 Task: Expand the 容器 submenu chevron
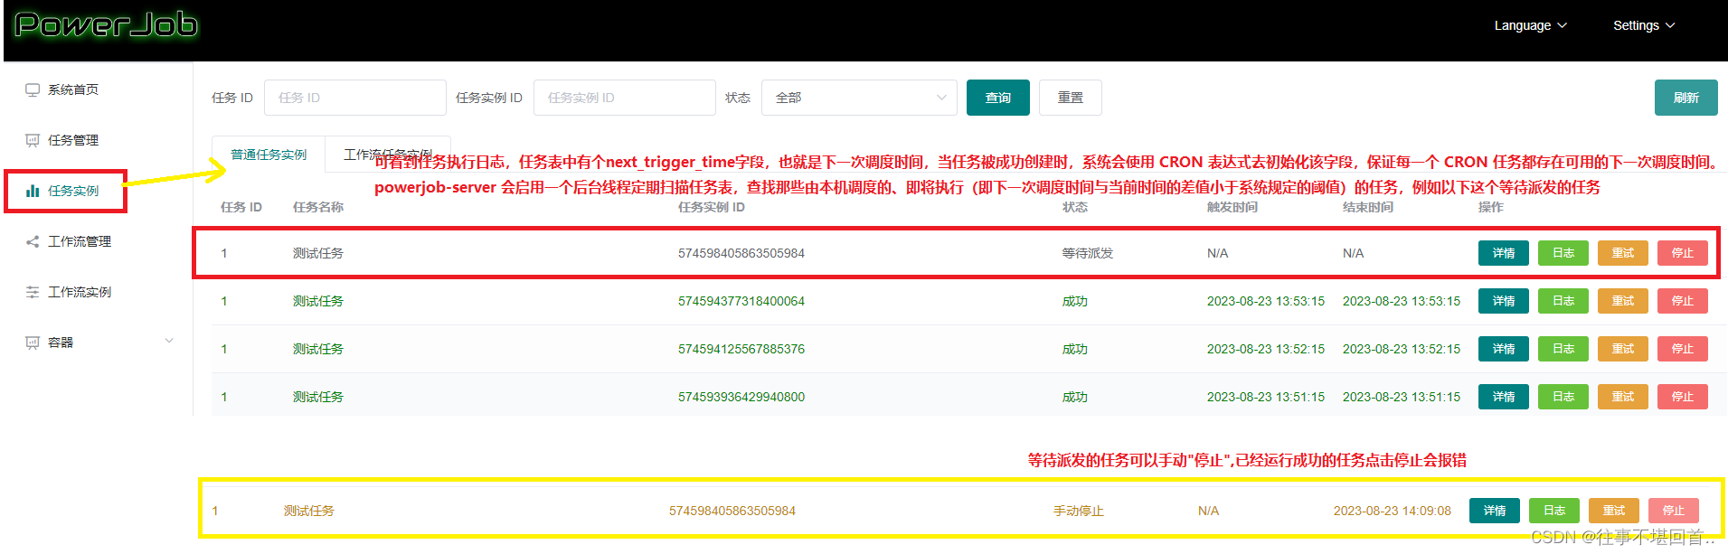point(169,341)
